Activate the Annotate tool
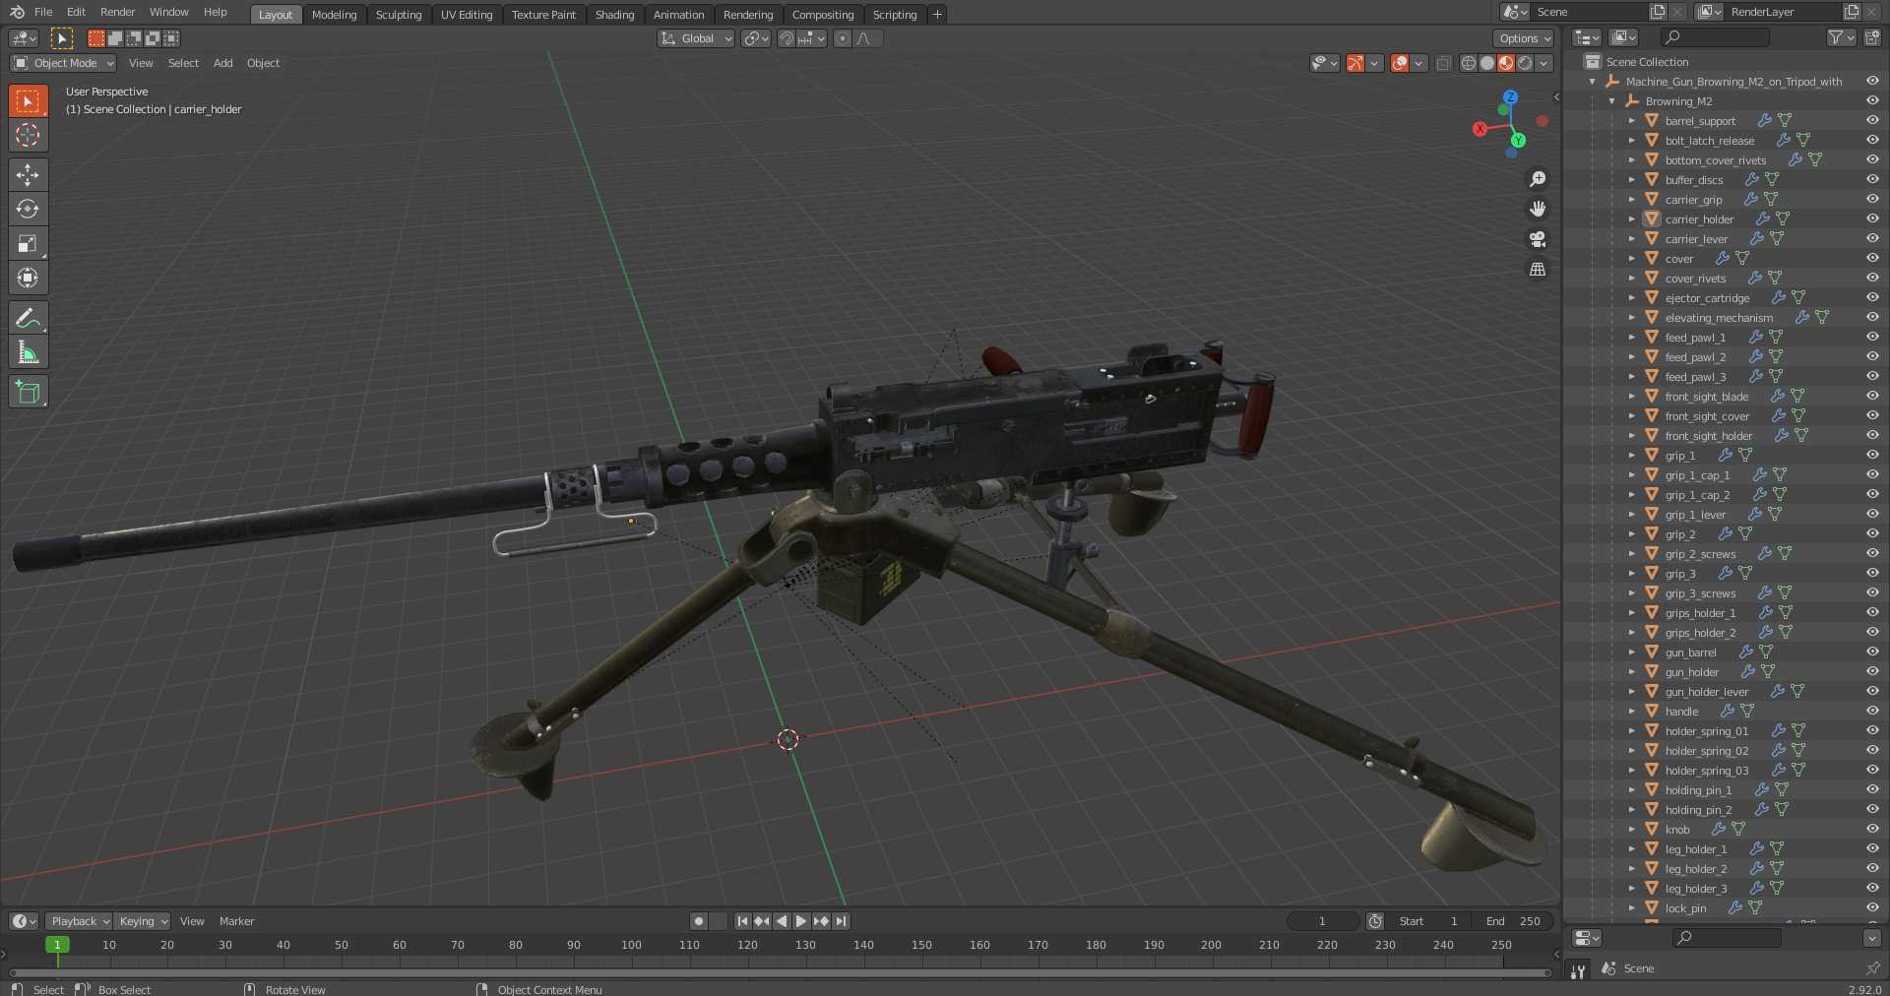 coord(28,318)
